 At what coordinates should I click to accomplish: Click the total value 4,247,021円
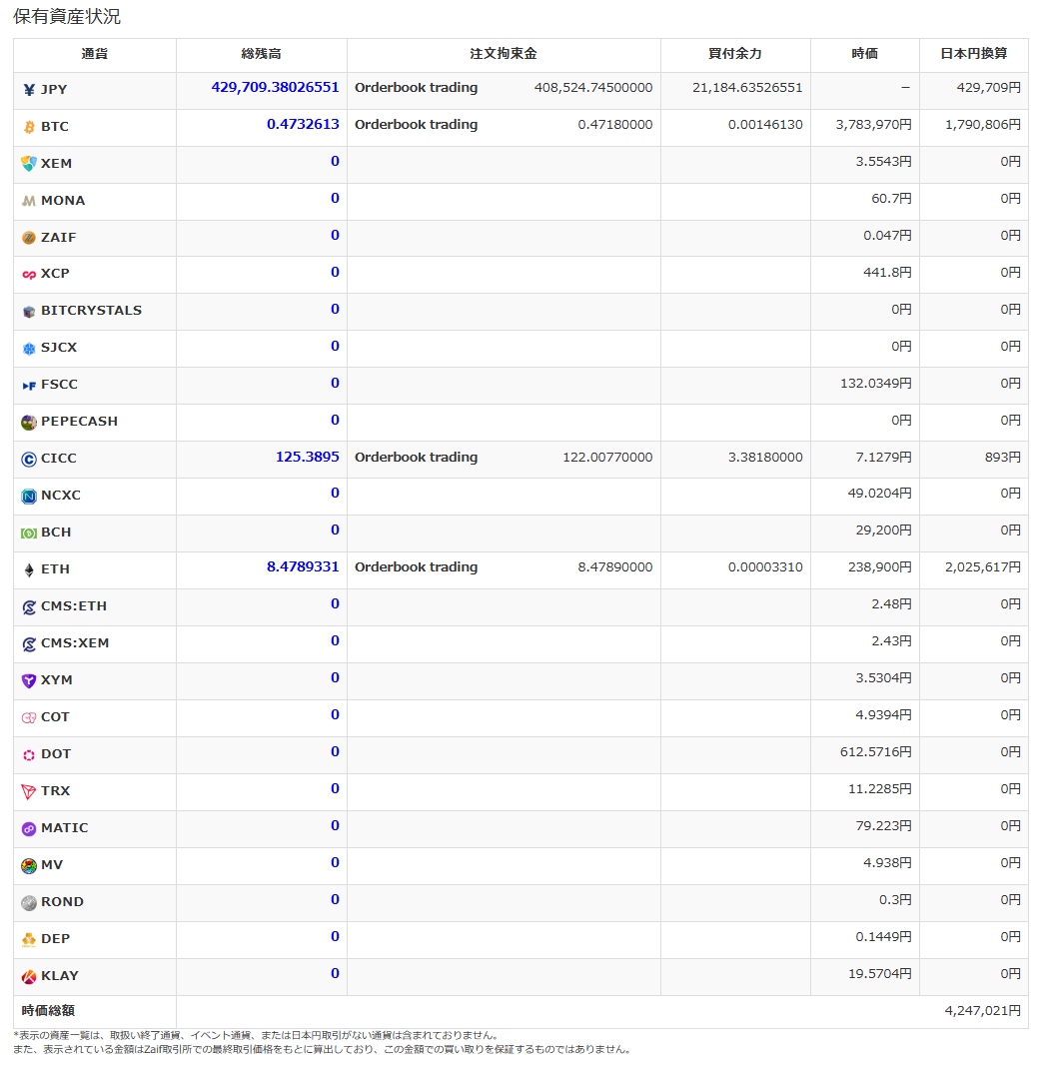coord(983,1011)
